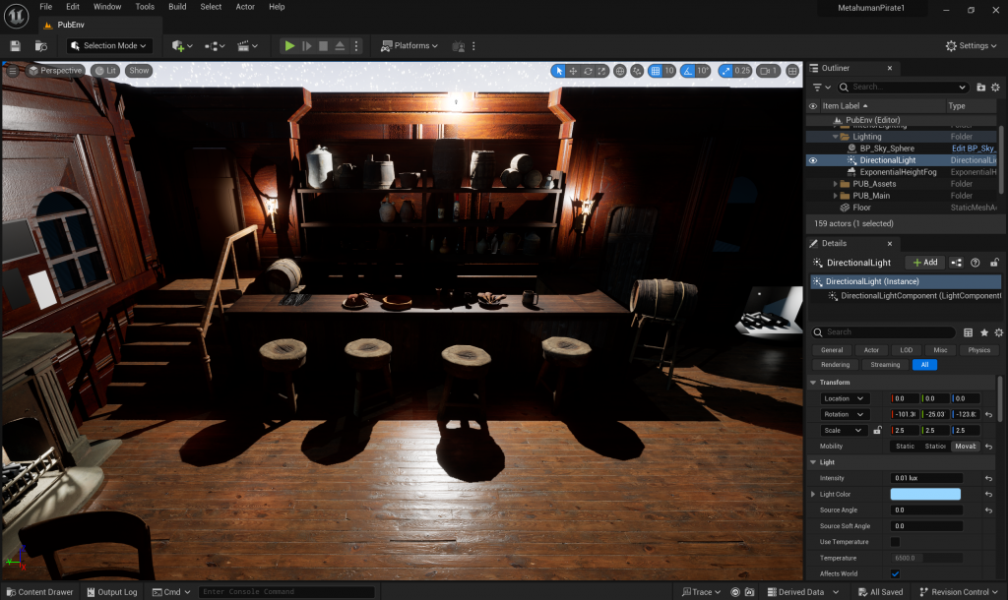Open the Content Drawer
The width and height of the screenshot is (1008, 600).
tap(39, 592)
